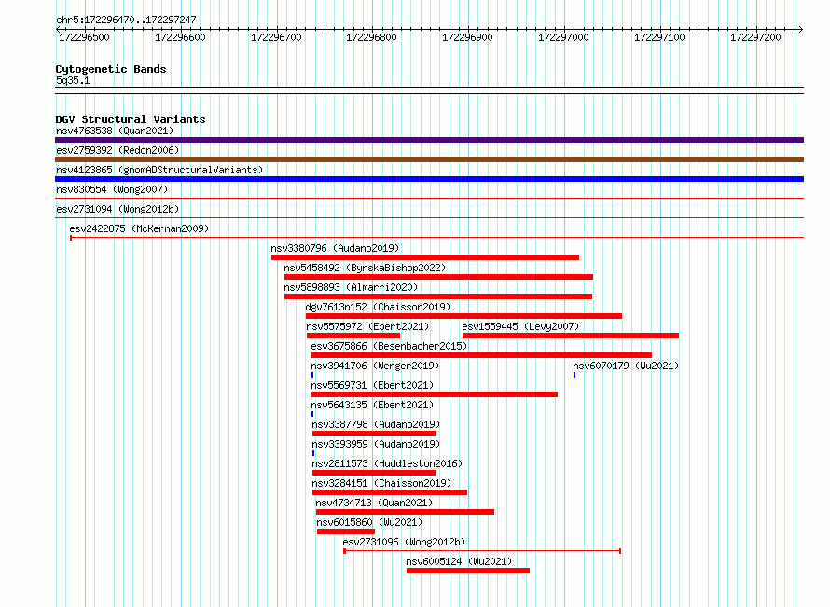The height and width of the screenshot is (607, 830).
Task: Click the esv2731096 (Wong2012b) thin red line
Action: point(482,551)
